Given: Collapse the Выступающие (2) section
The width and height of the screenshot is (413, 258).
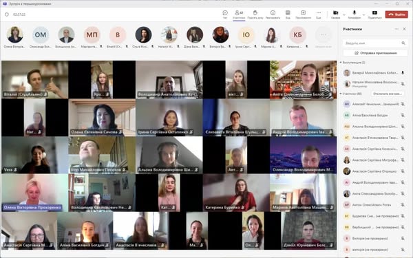Looking at the screenshot, I should click(341, 63).
